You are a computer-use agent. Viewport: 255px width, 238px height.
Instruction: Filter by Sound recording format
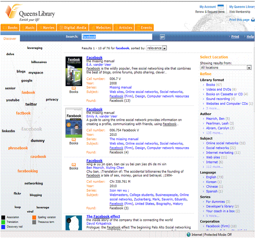tap(221, 99)
